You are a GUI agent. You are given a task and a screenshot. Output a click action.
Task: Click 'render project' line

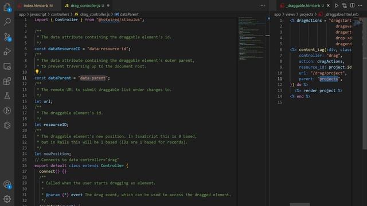(x=318, y=90)
